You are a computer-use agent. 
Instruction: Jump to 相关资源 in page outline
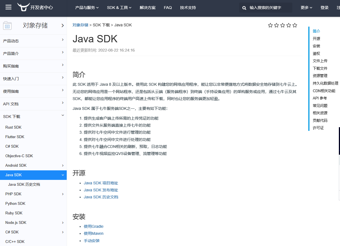tap(320, 113)
